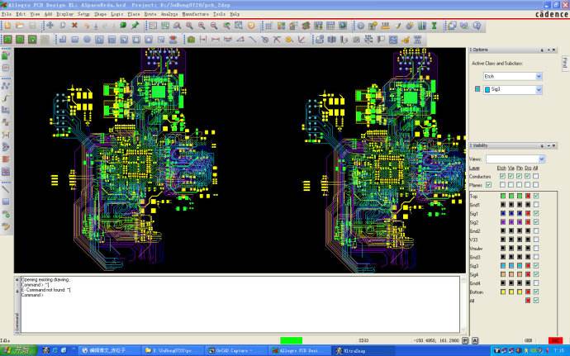
Task: Open the Manufacture menu
Action: click(196, 14)
